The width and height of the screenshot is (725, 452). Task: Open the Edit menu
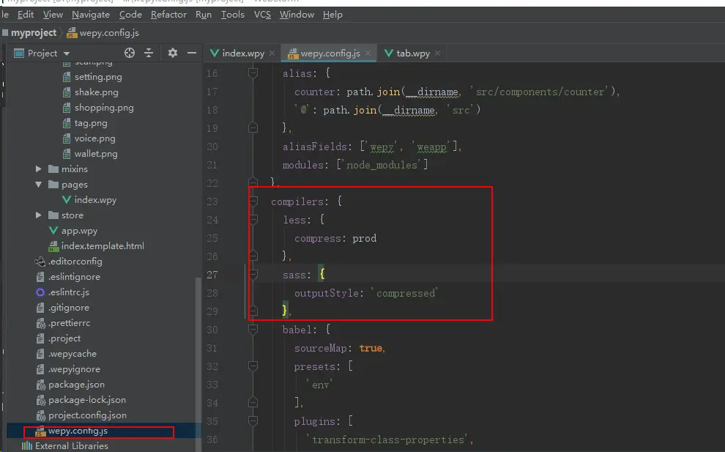(x=26, y=15)
